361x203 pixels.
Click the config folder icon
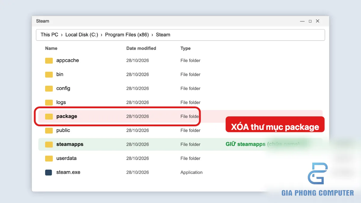pyautogui.click(x=49, y=88)
